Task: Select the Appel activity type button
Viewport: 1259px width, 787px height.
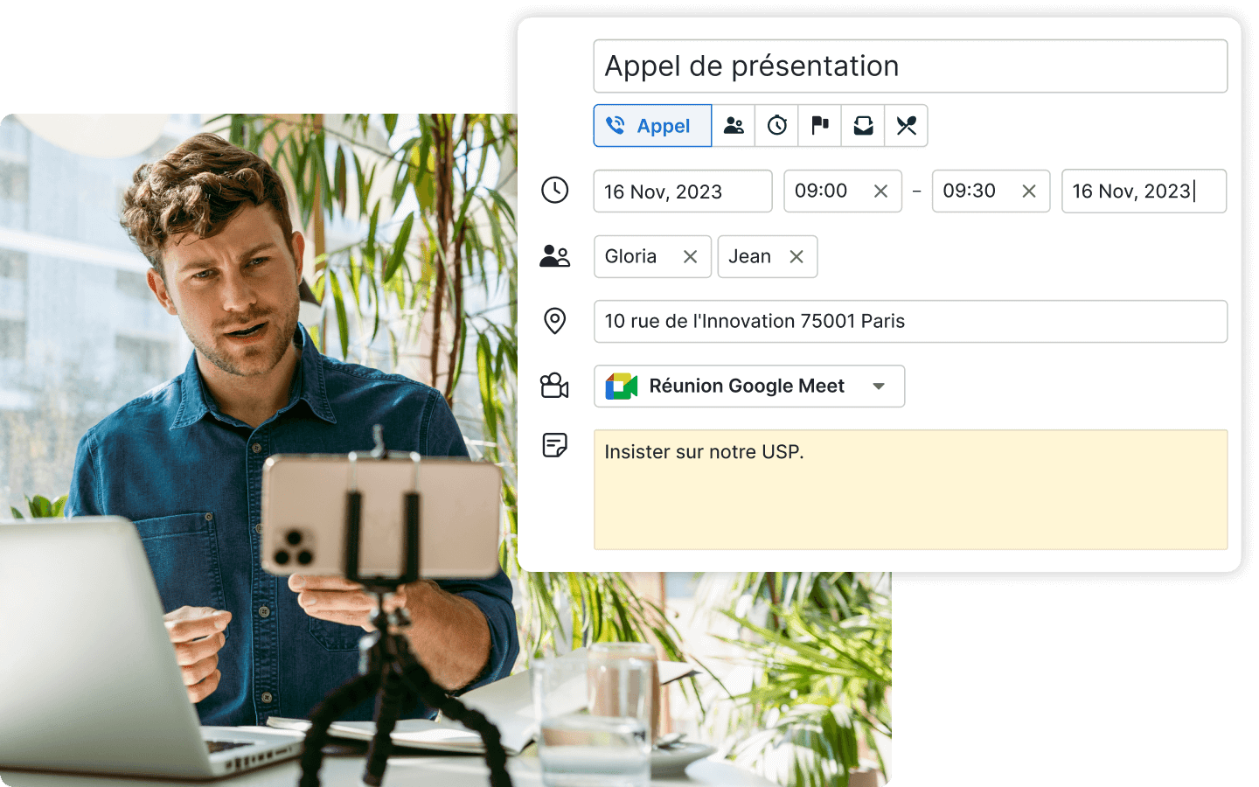Action: click(x=652, y=126)
